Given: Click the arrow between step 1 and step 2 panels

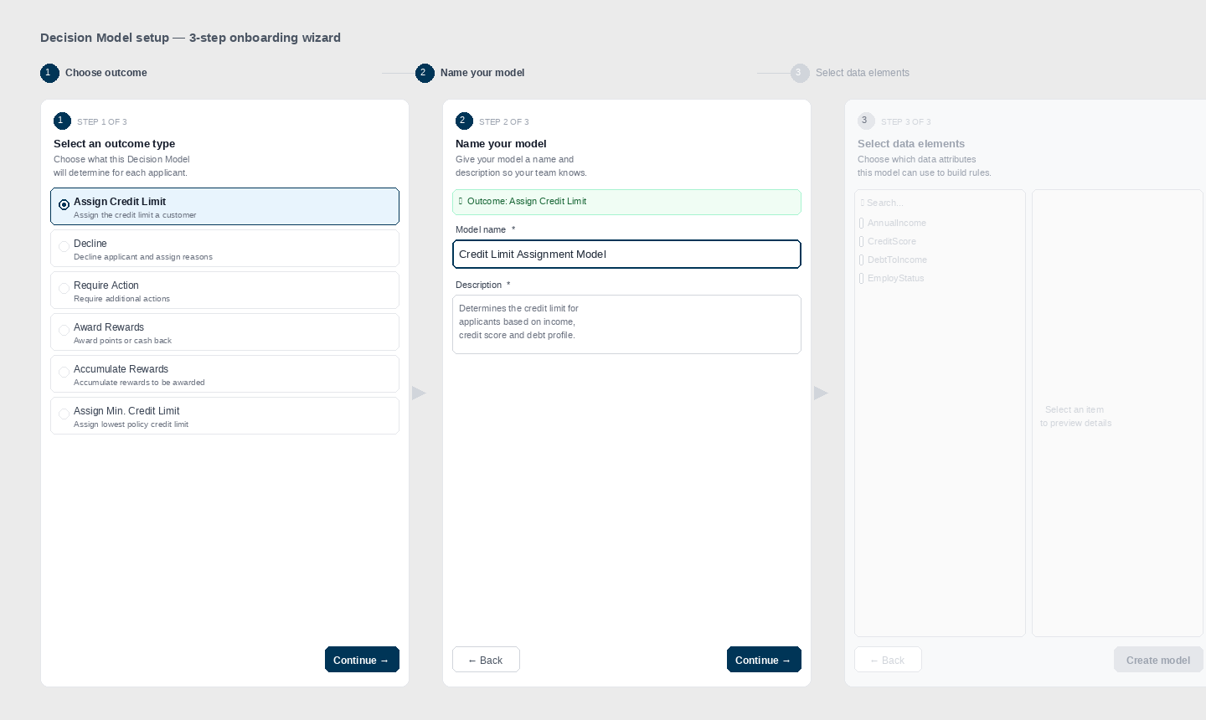Looking at the screenshot, I should tap(418, 393).
